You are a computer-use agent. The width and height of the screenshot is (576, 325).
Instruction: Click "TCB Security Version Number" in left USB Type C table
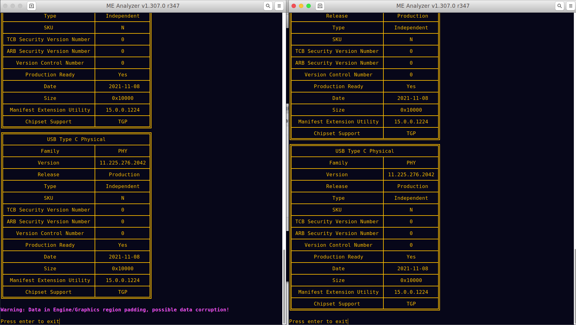[x=49, y=210]
